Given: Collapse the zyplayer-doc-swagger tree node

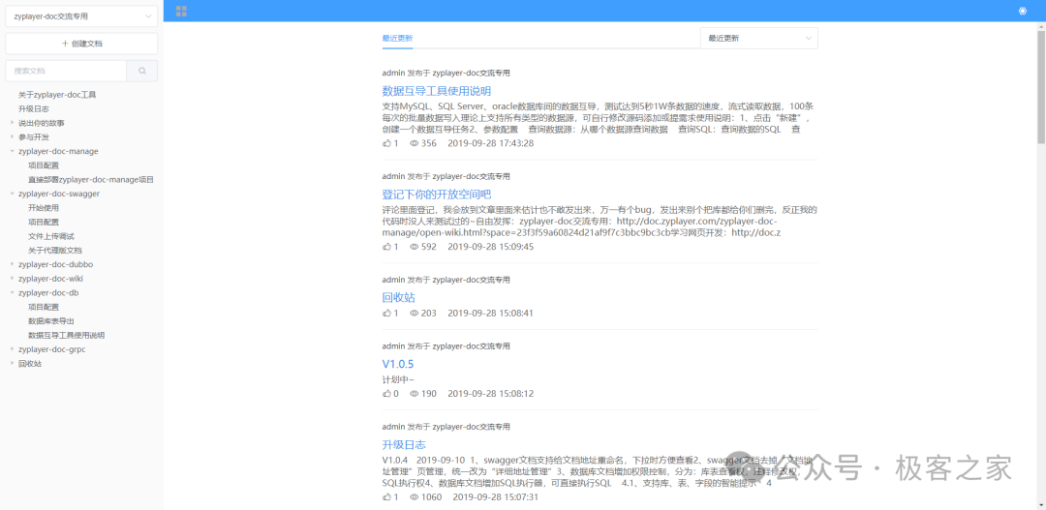Looking at the screenshot, I should point(12,194).
